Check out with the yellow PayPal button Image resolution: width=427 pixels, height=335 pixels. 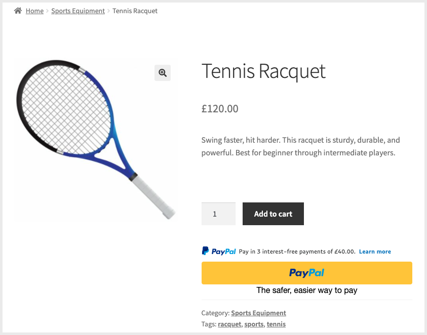[x=306, y=273]
